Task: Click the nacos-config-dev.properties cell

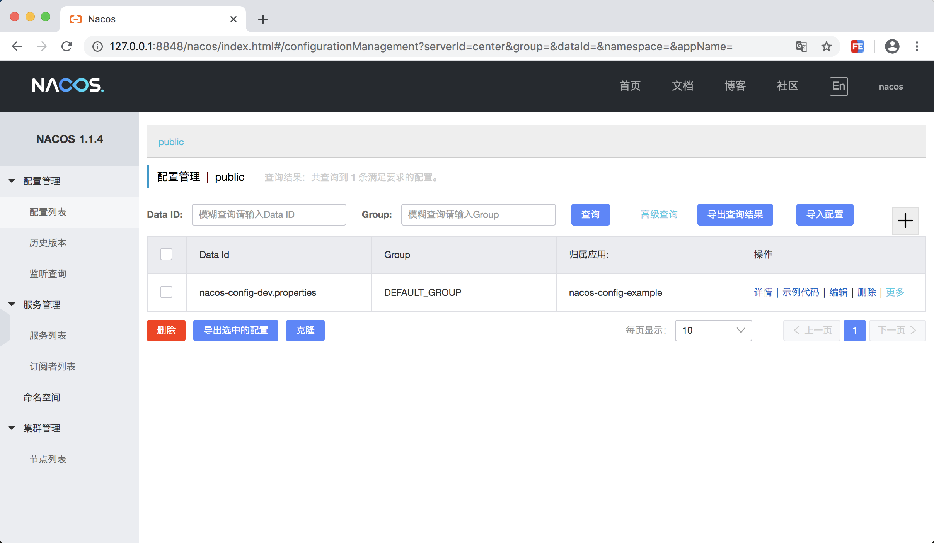Action: pyautogui.click(x=279, y=293)
